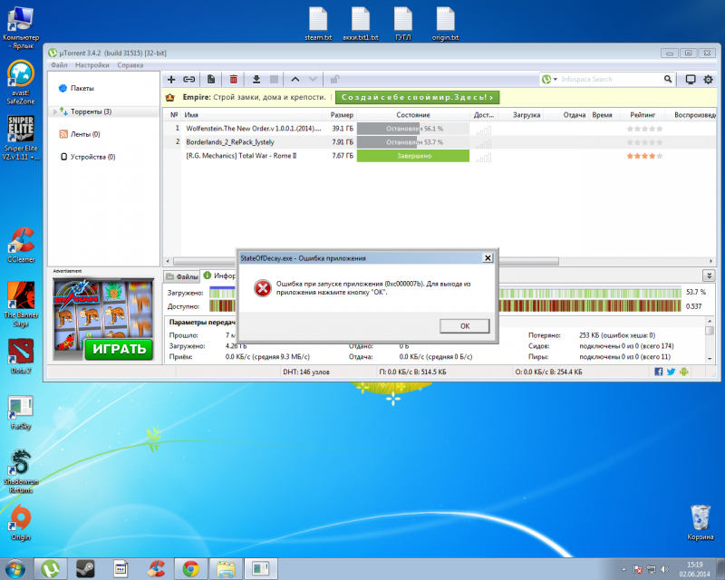Select the Sniper Elite V2 desktop shortcut
The width and height of the screenshot is (725, 580).
coord(21,138)
